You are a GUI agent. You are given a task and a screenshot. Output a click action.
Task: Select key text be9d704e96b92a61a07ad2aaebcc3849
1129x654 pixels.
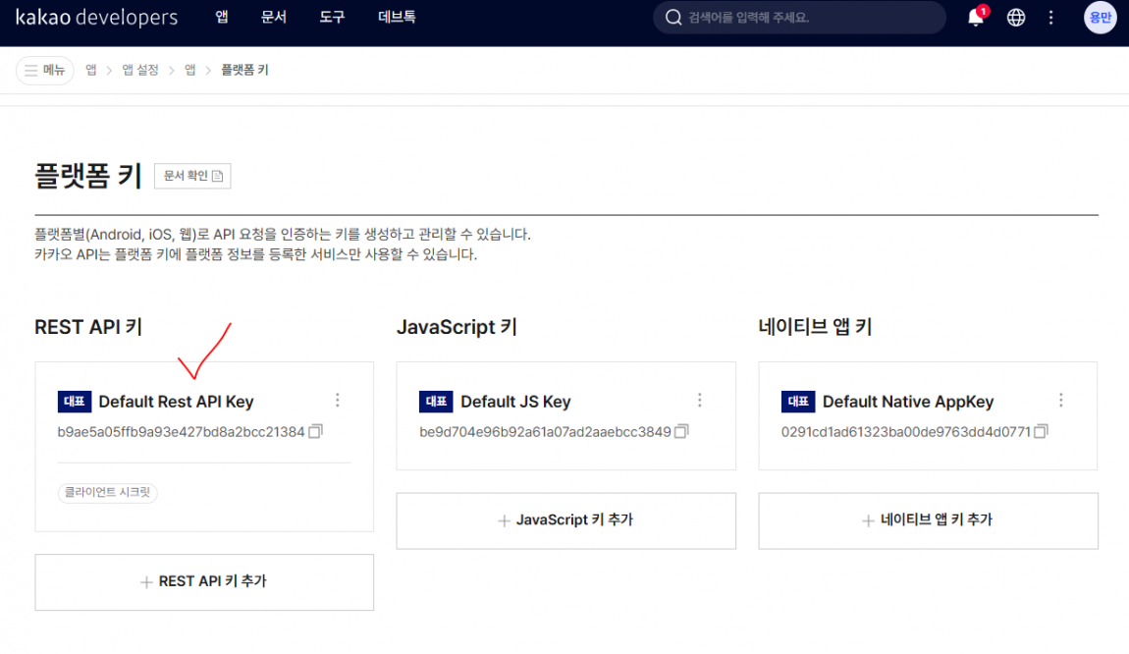pos(545,432)
